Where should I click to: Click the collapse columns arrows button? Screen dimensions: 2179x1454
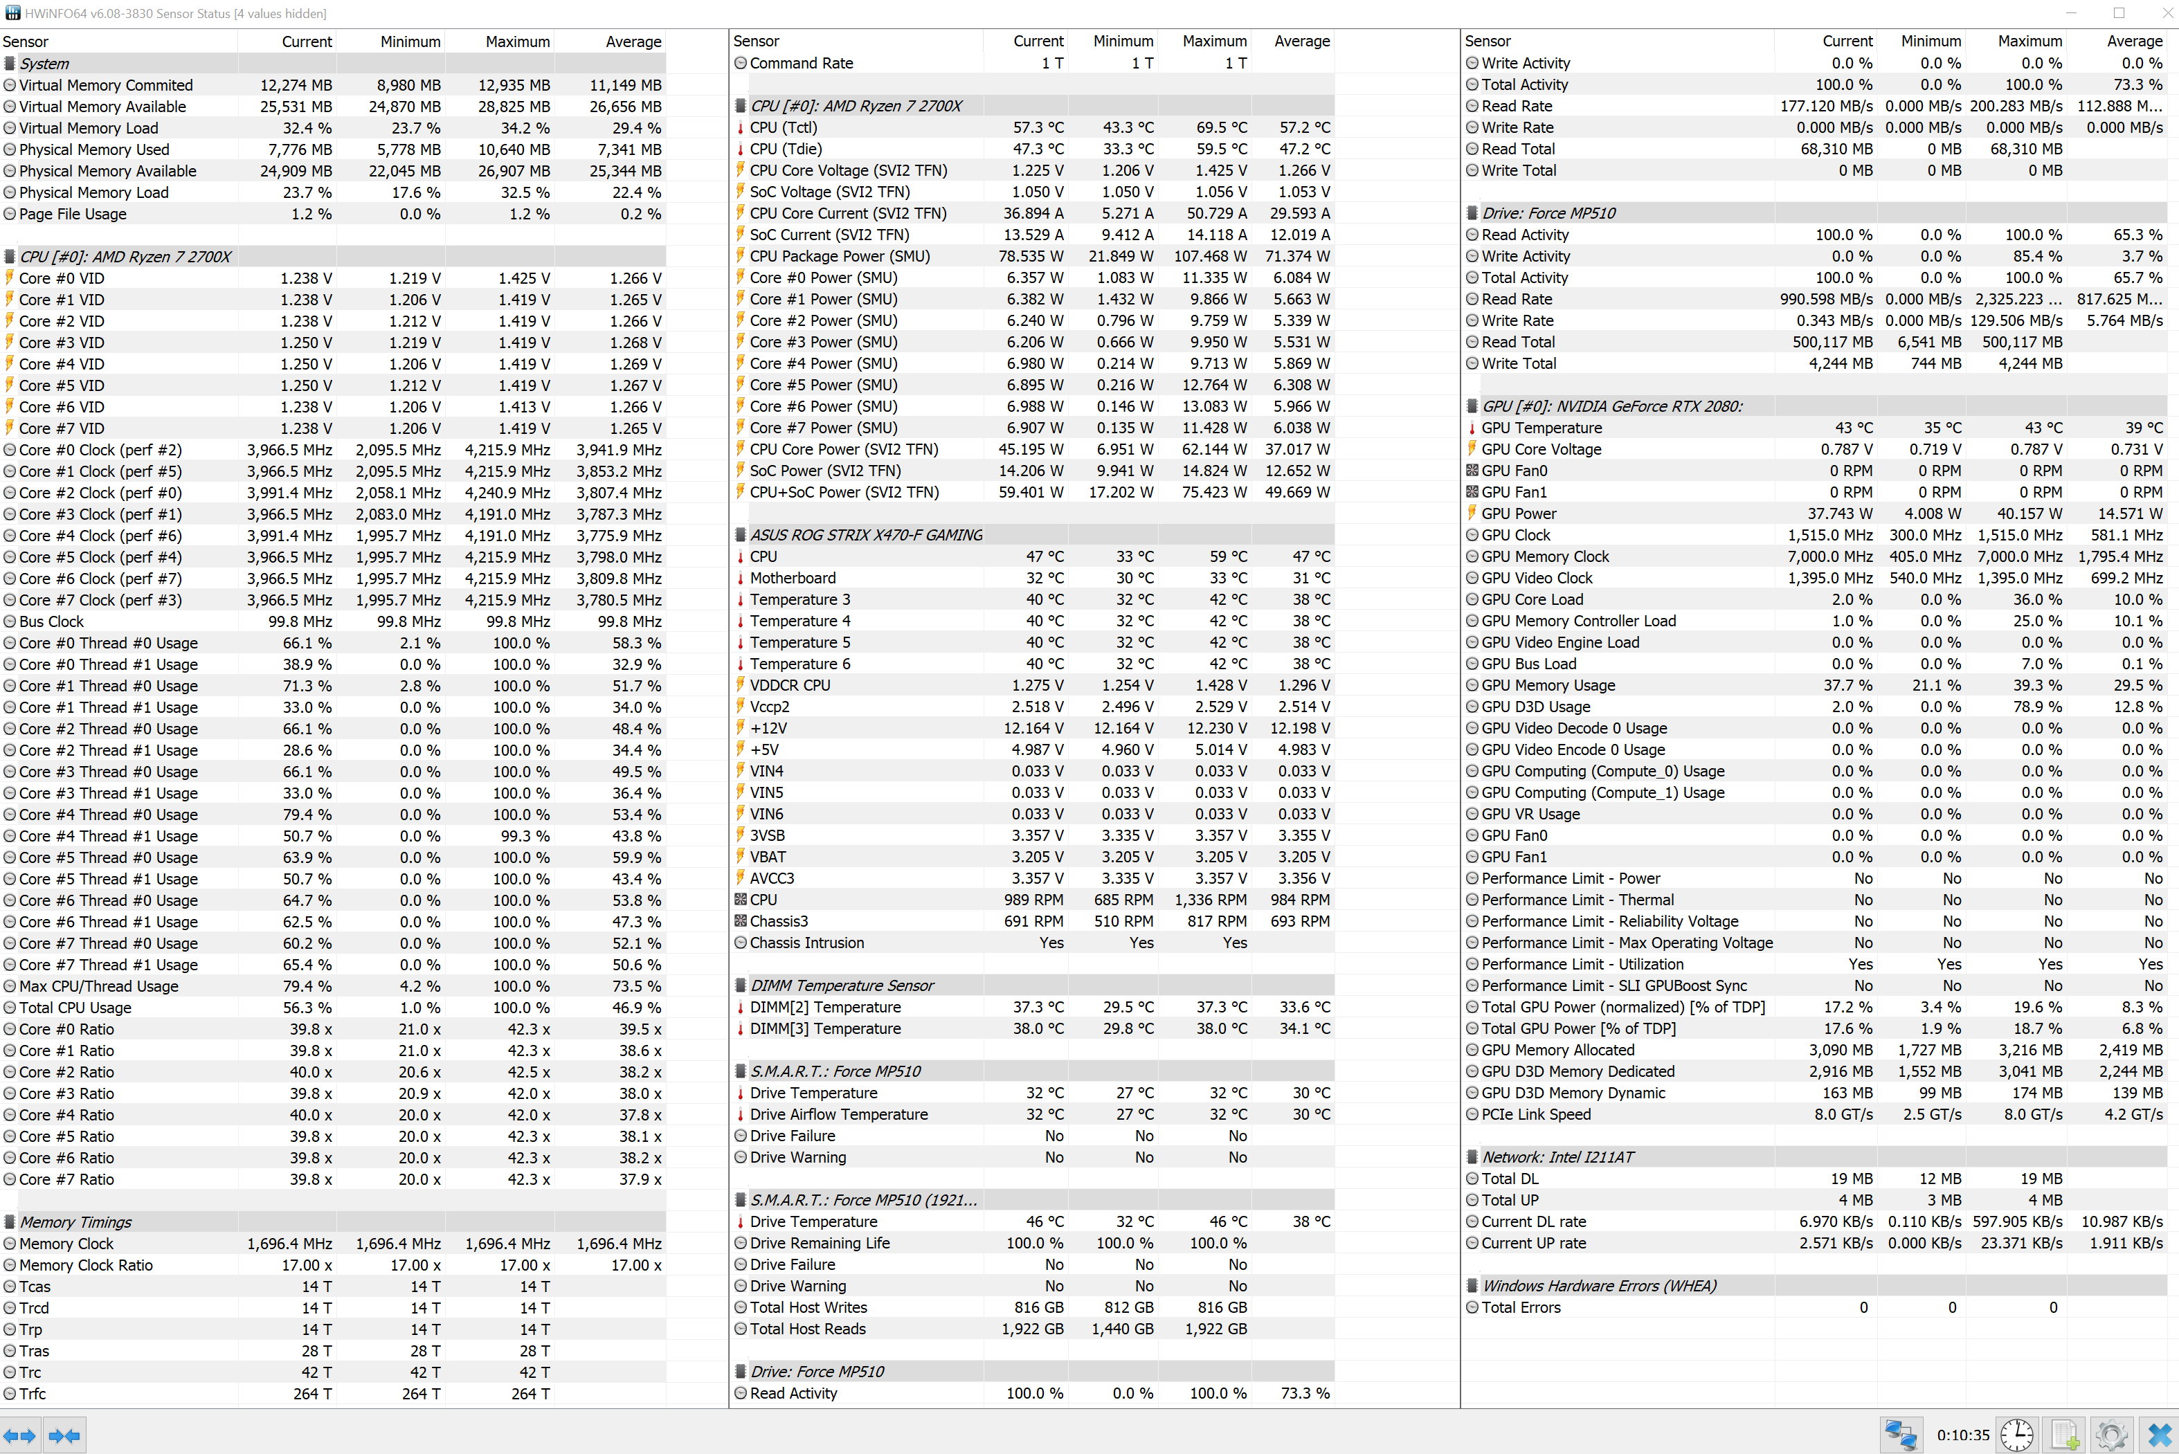(x=64, y=1435)
